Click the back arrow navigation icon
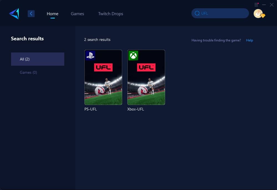 tap(31, 13)
